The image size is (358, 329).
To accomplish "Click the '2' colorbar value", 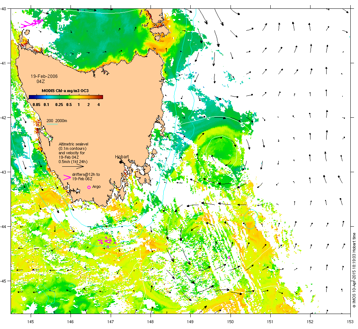I will [88, 105].
